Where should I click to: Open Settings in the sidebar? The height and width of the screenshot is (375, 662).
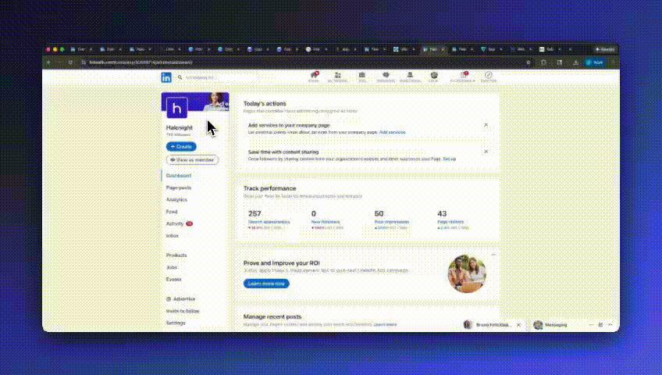[x=176, y=323]
